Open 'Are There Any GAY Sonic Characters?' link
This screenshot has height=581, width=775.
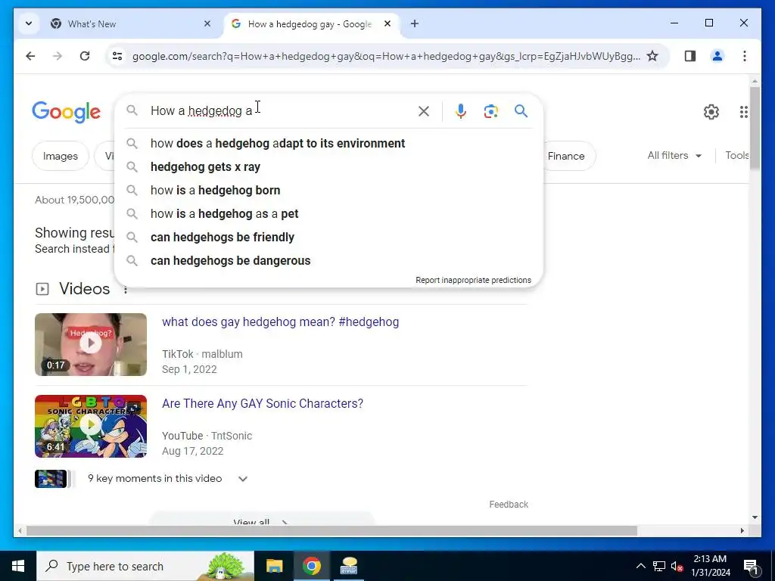coord(263,404)
